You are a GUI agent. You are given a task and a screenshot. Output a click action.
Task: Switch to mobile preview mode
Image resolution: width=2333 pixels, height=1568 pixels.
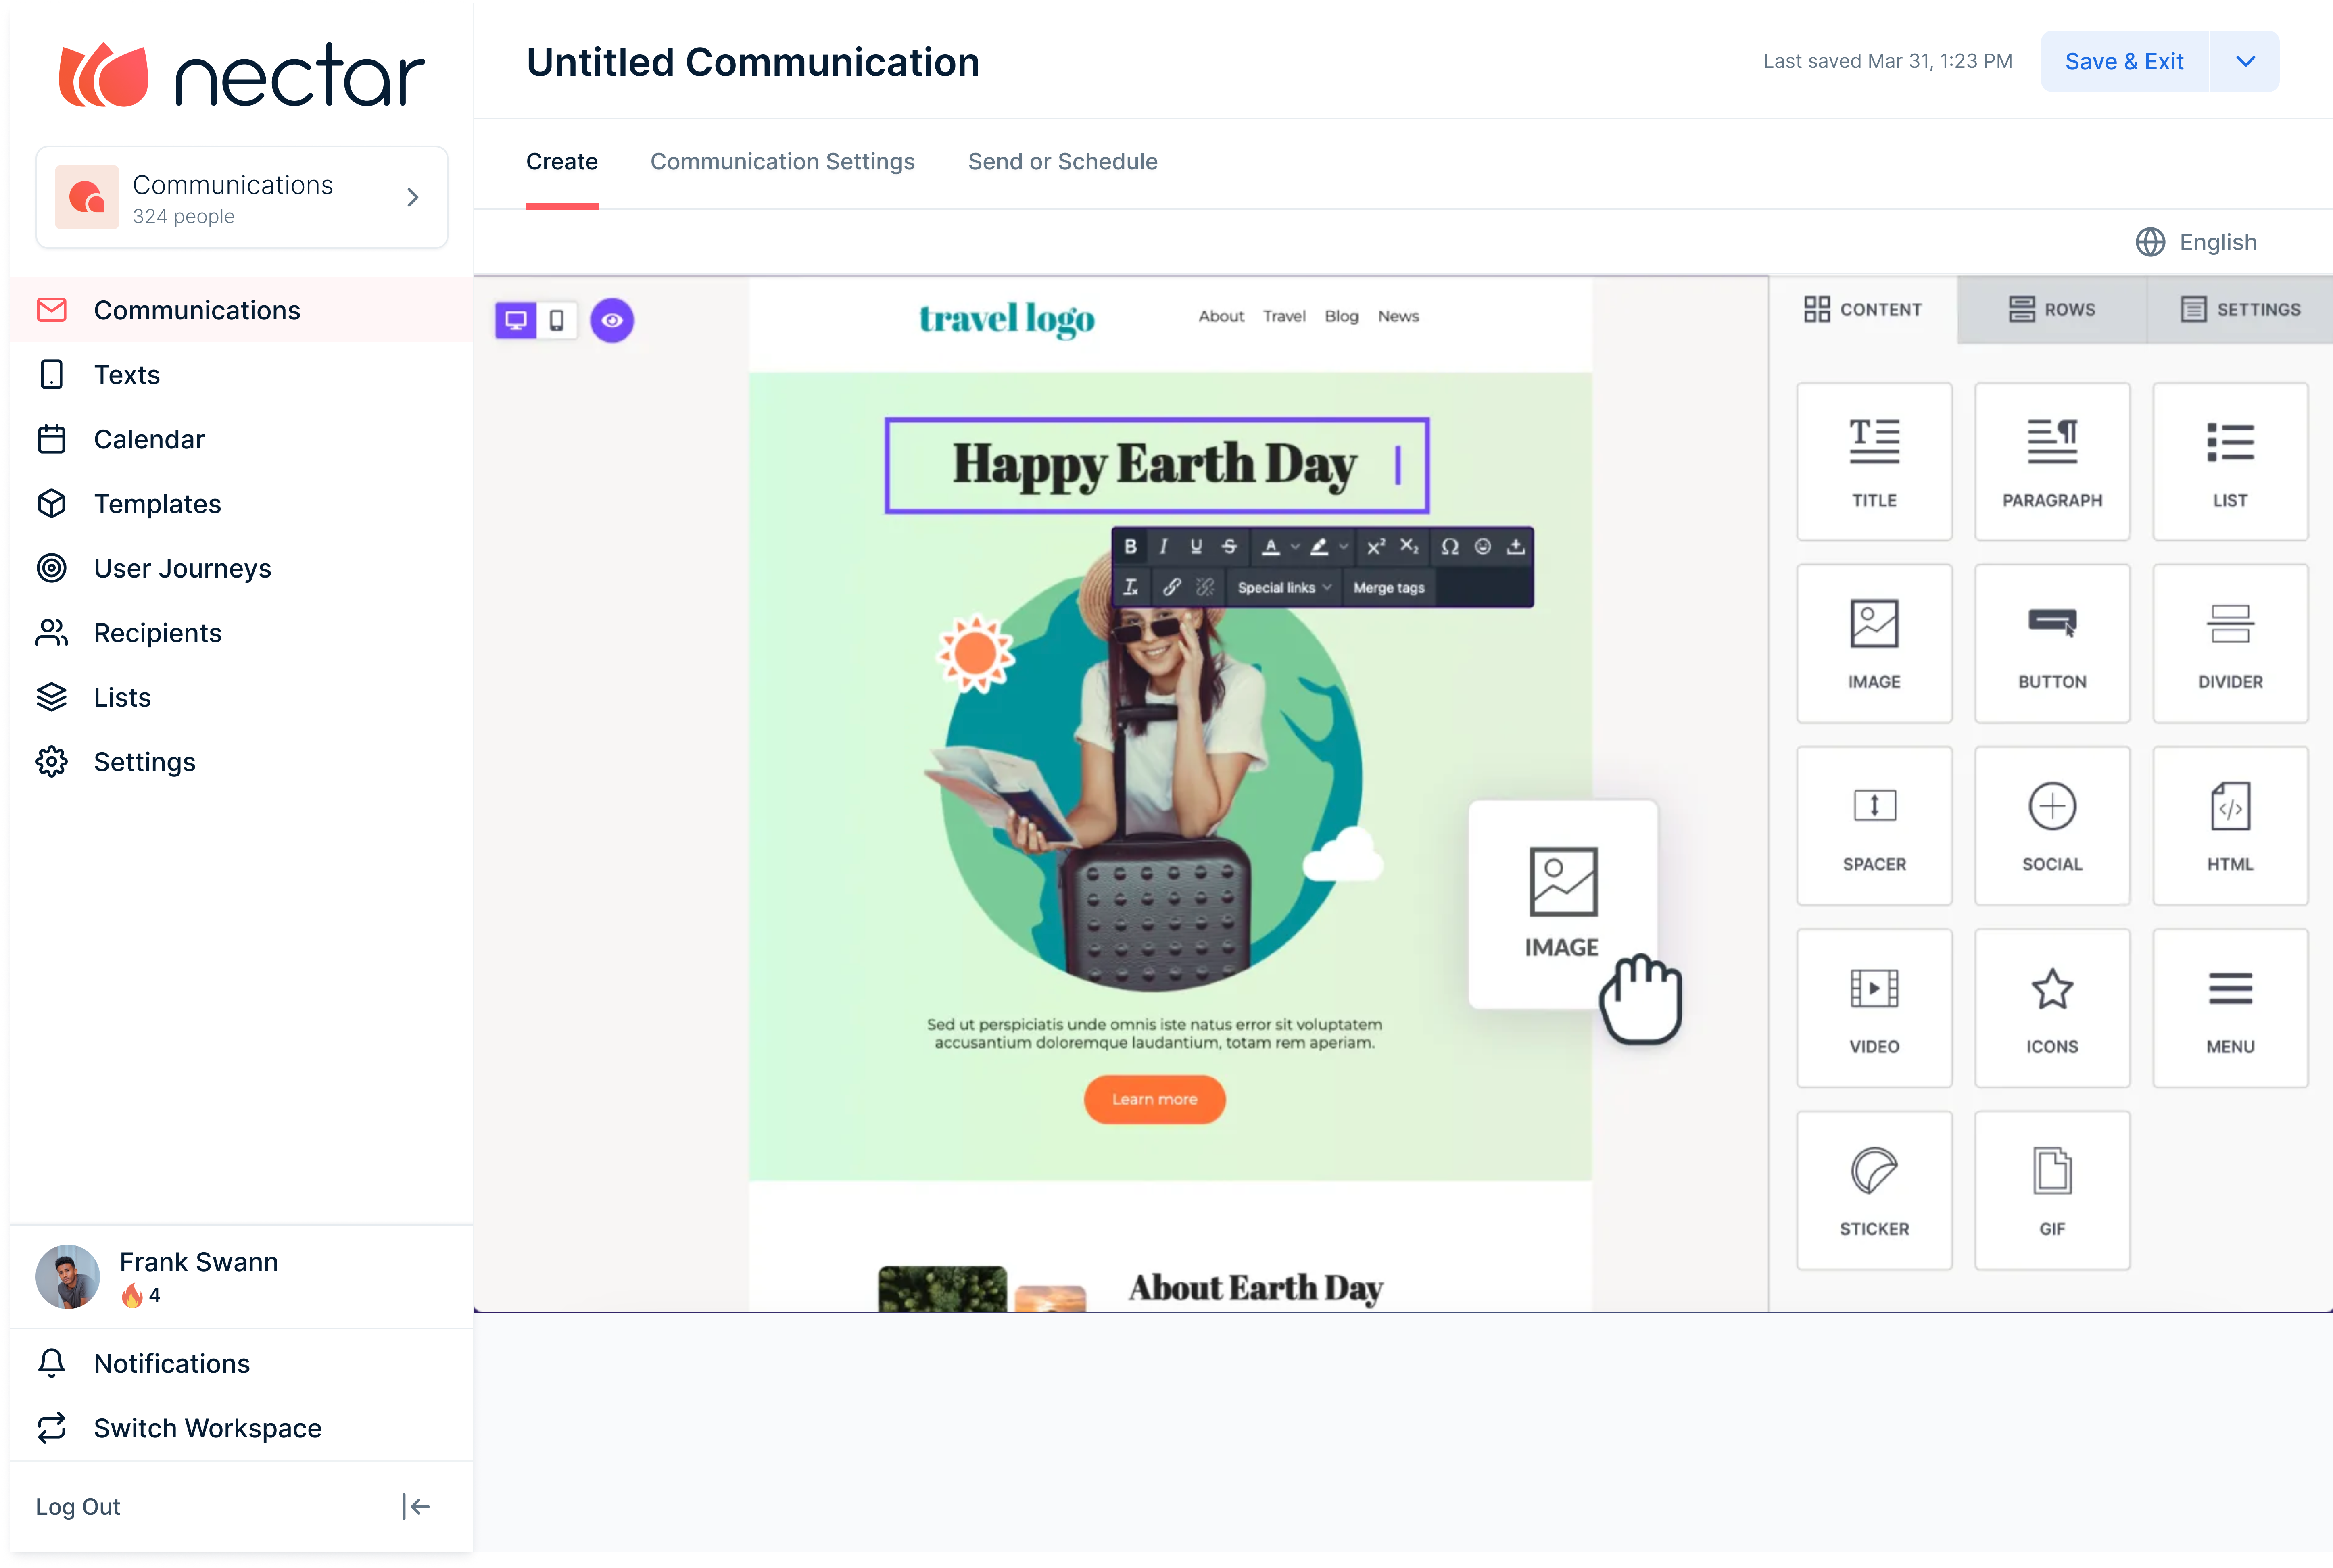[557, 320]
